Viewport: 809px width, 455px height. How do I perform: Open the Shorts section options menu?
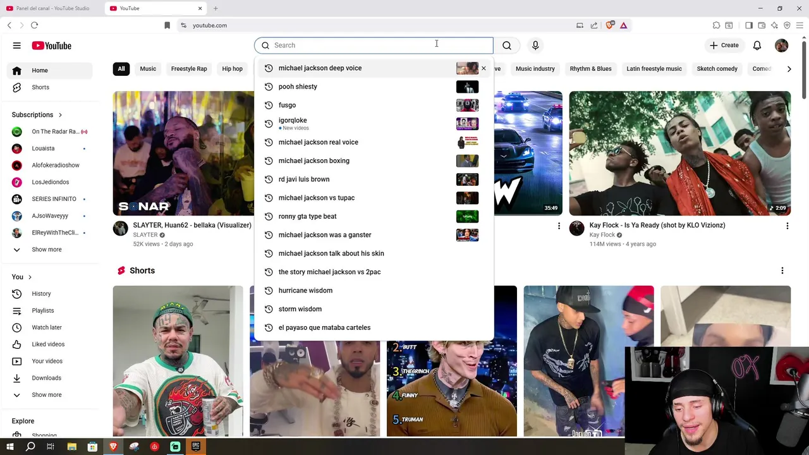coord(782,270)
